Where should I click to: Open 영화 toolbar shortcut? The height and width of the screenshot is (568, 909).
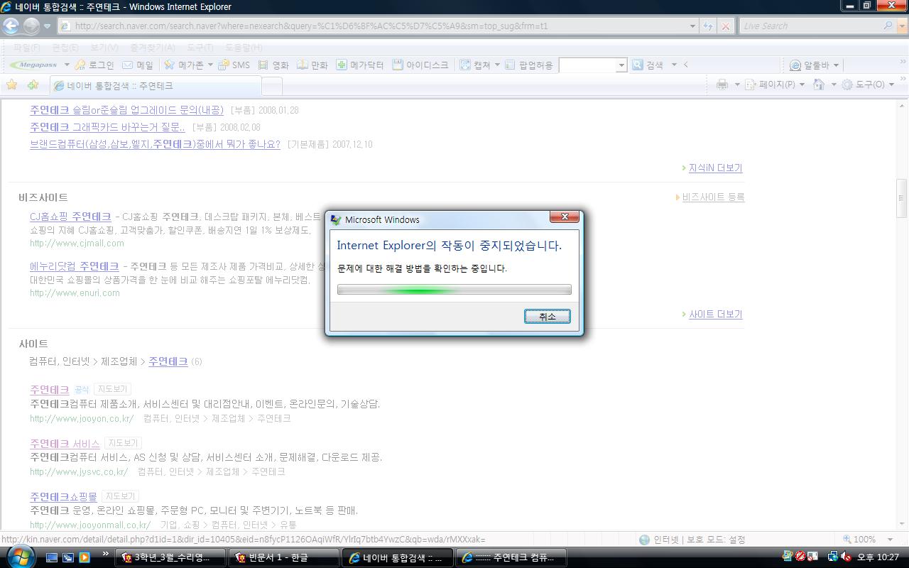pyautogui.click(x=273, y=65)
